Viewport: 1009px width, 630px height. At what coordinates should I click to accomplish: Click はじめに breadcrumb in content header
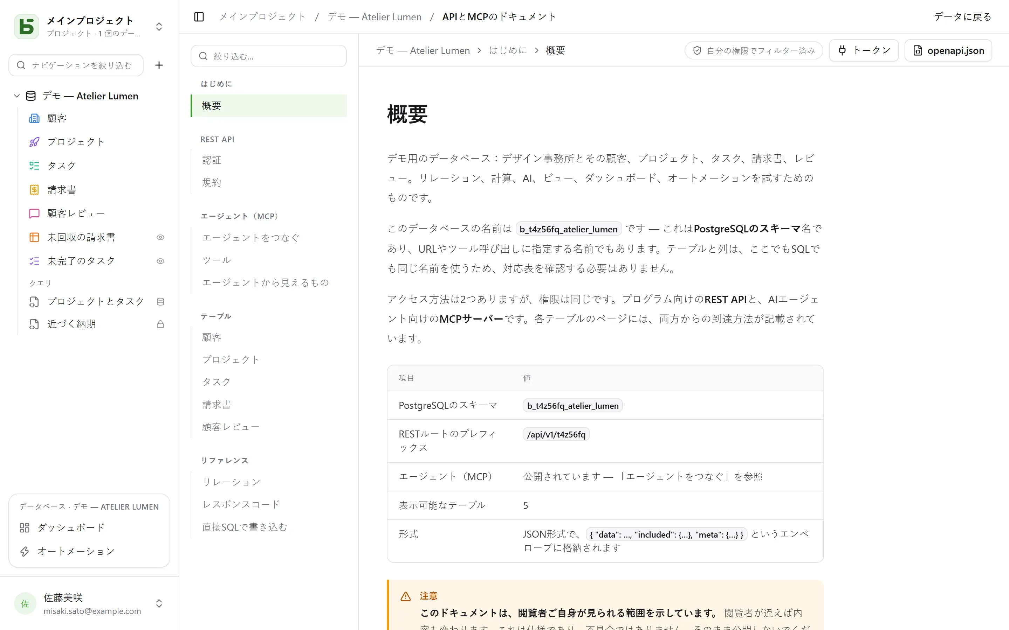click(508, 50)
